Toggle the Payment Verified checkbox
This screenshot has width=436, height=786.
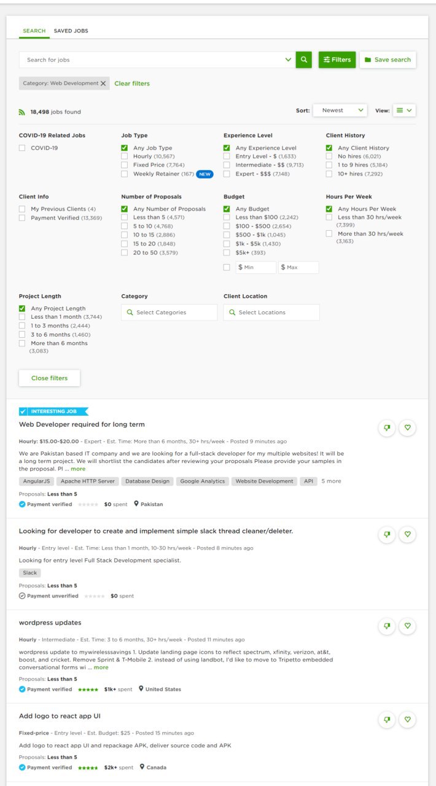point(22,218)
